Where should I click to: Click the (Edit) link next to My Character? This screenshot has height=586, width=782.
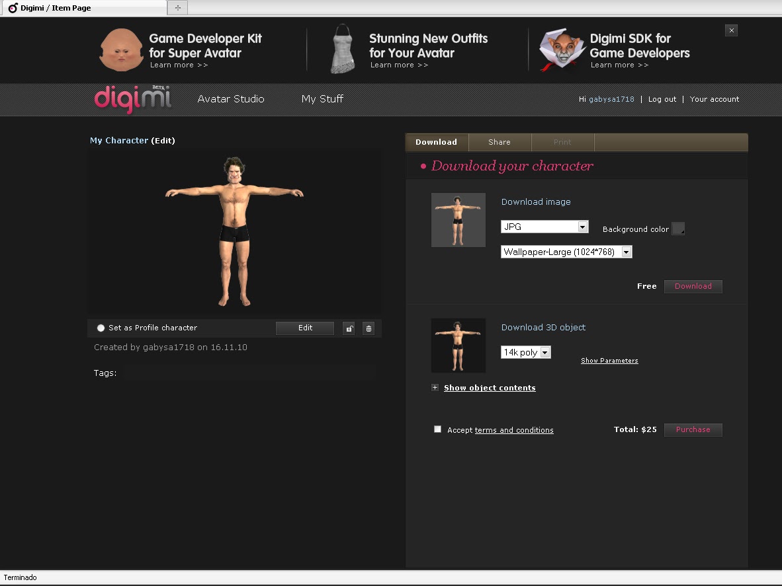point(163,141)
